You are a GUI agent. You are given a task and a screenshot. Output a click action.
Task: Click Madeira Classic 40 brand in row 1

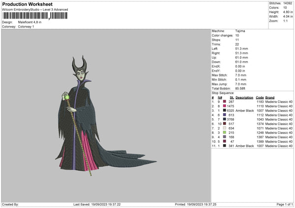coord(279,102)
